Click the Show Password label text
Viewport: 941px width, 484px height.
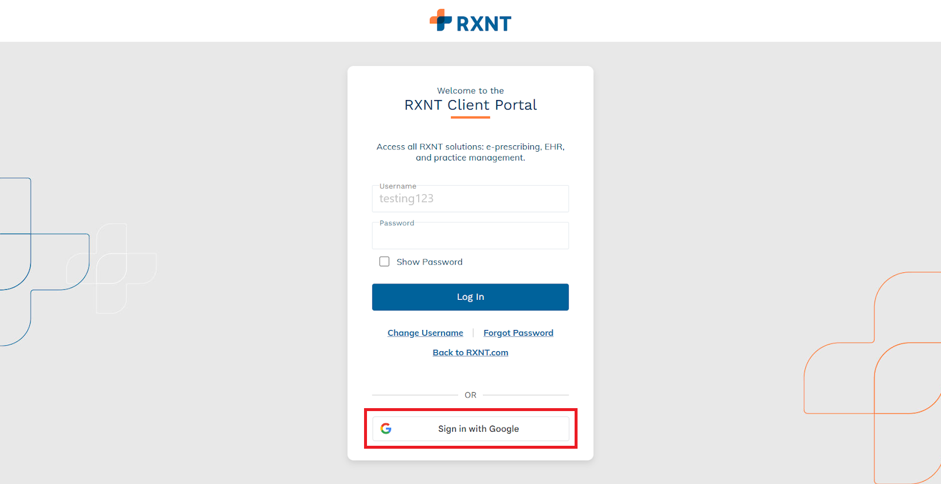point(429,262)
